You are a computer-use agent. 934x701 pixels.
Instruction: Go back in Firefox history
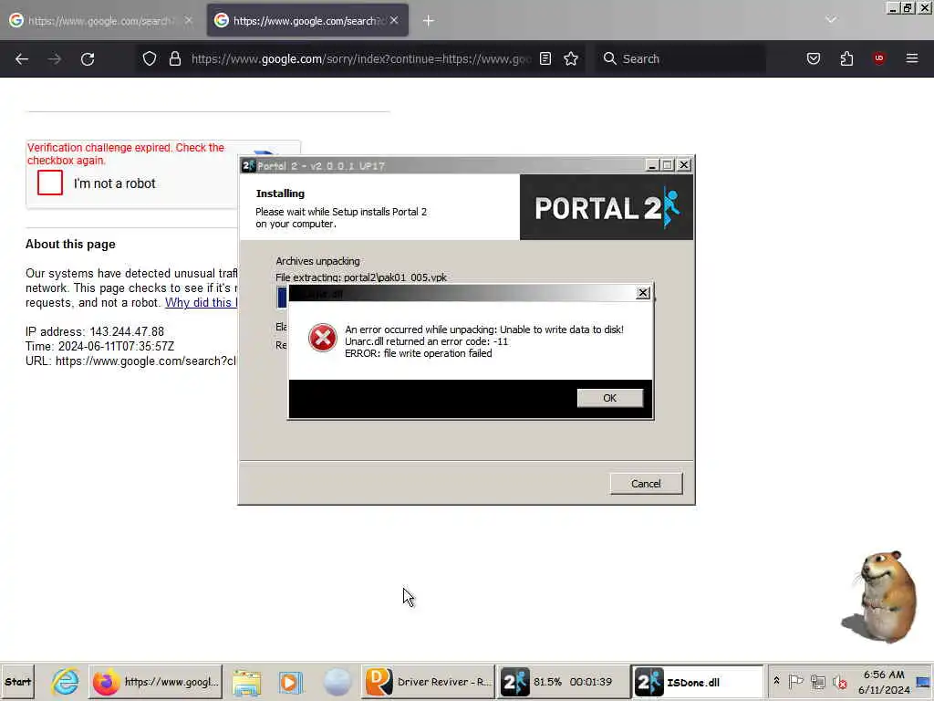(22, 59)
